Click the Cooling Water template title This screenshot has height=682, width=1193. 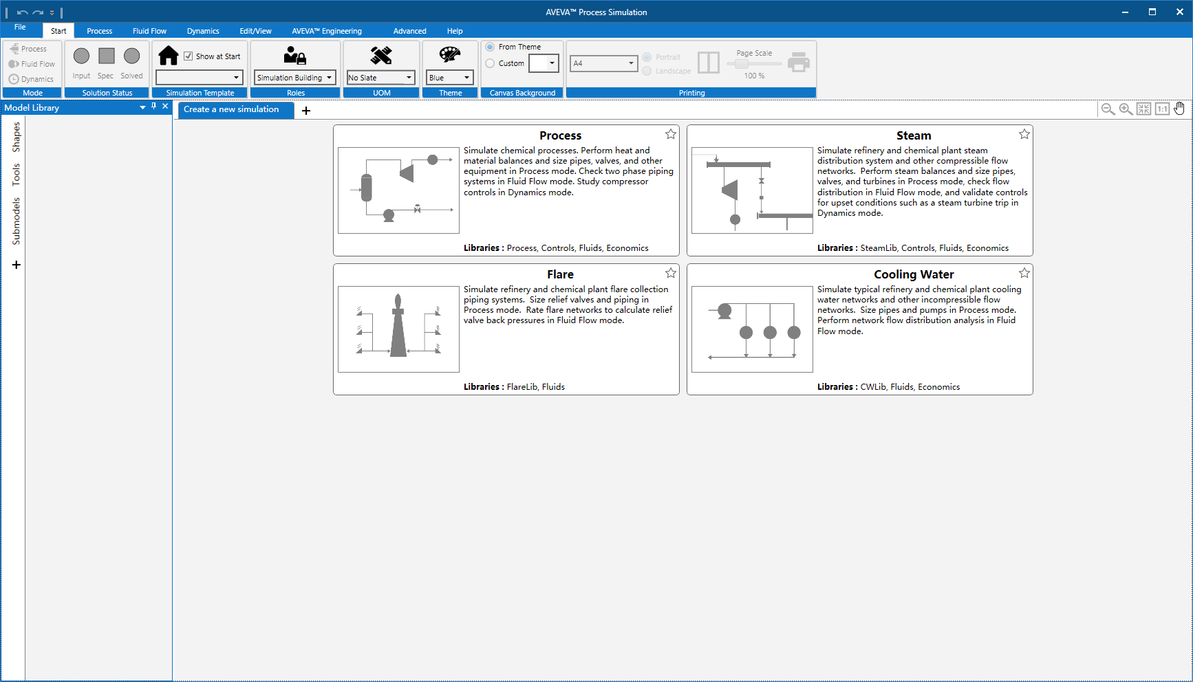click(x=914, y=274)
